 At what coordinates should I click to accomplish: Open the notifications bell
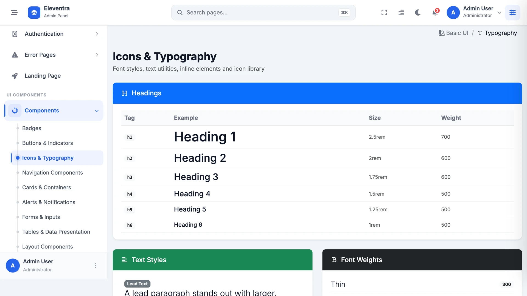(435, 12)
